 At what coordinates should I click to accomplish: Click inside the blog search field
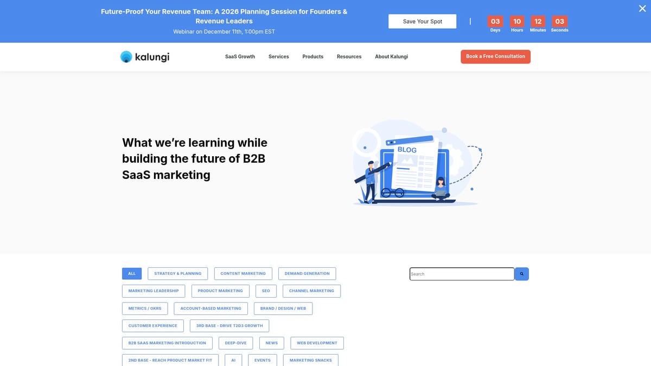tap(461, 274)
